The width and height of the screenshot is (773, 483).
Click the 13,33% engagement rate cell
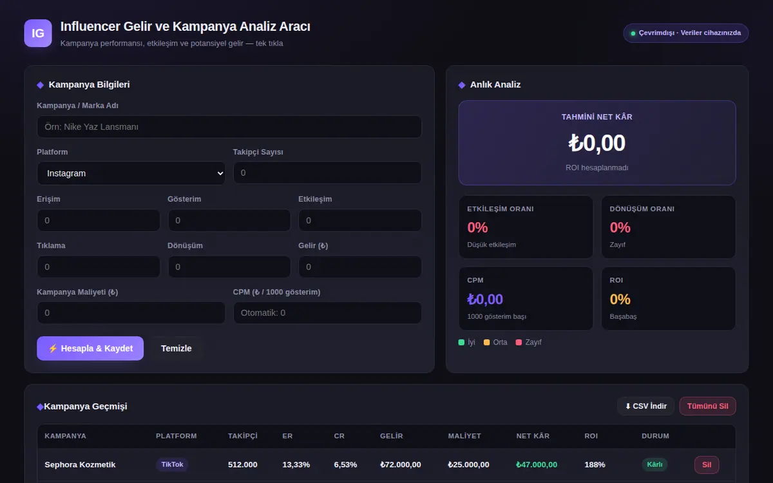point(296,465)
